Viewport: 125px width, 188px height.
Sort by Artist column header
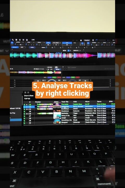point(75,102)
